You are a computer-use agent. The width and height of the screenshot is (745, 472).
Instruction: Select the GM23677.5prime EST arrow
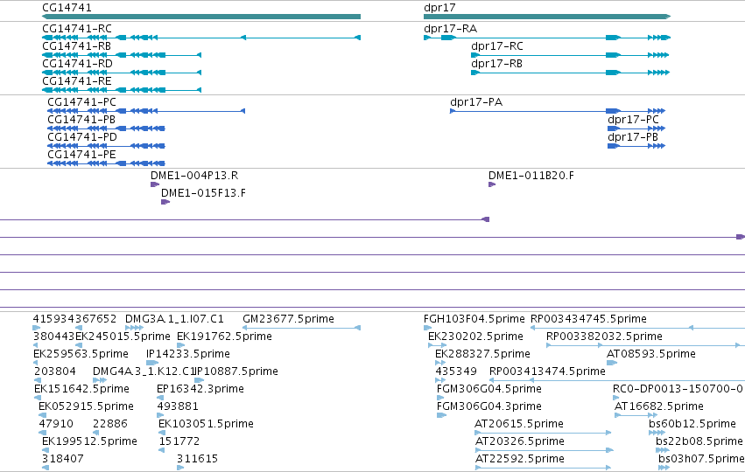[301, 328]
